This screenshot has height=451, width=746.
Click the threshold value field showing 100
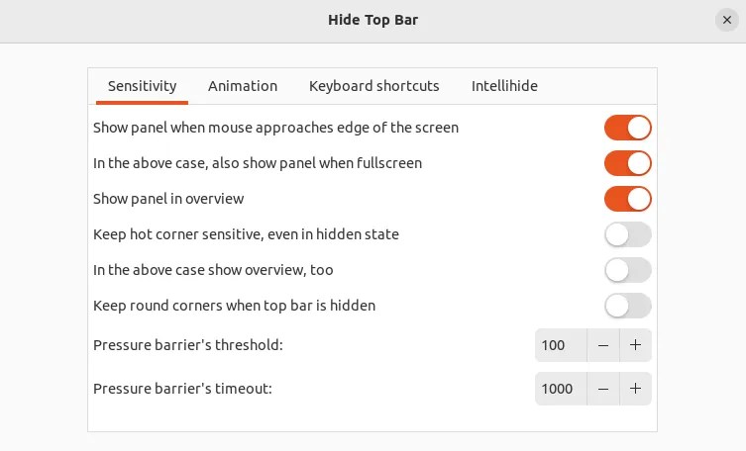pyautogui.click(x=560, y=345)
